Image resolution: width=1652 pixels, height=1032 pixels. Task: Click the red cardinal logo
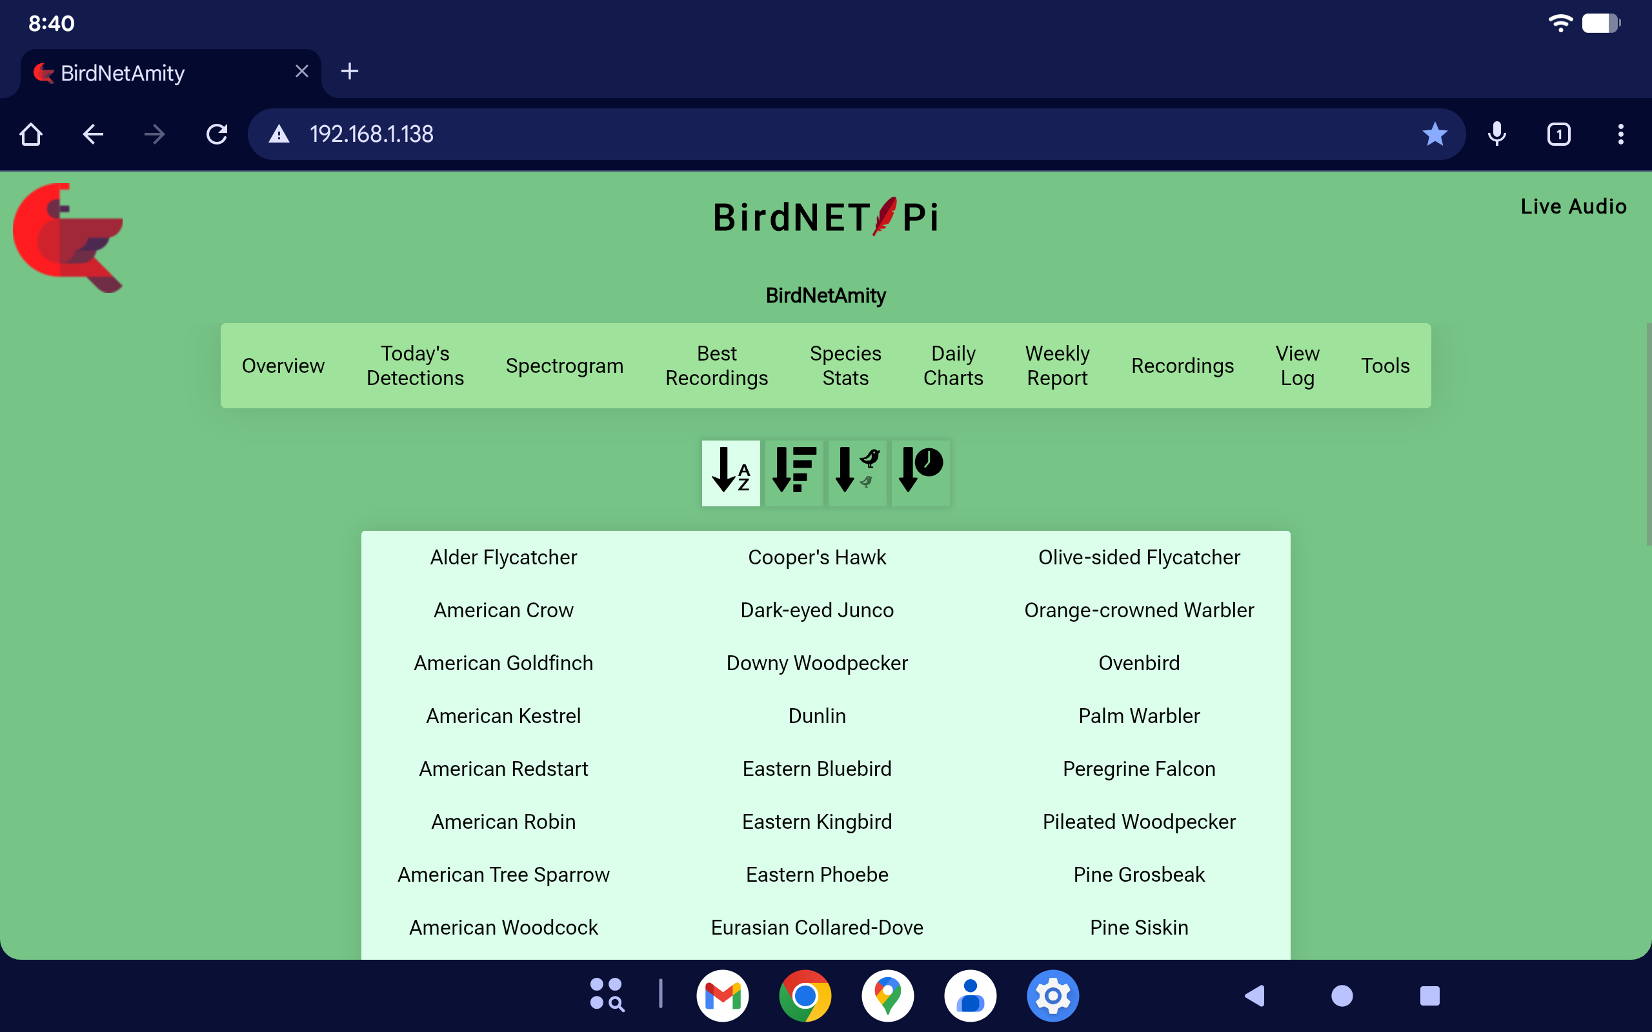click(68, 237)
